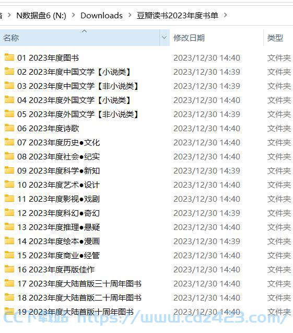Click folder icon for 12 2023年度科幻●奇幻
Screen dimensions: 293x333
coord(9,213)
